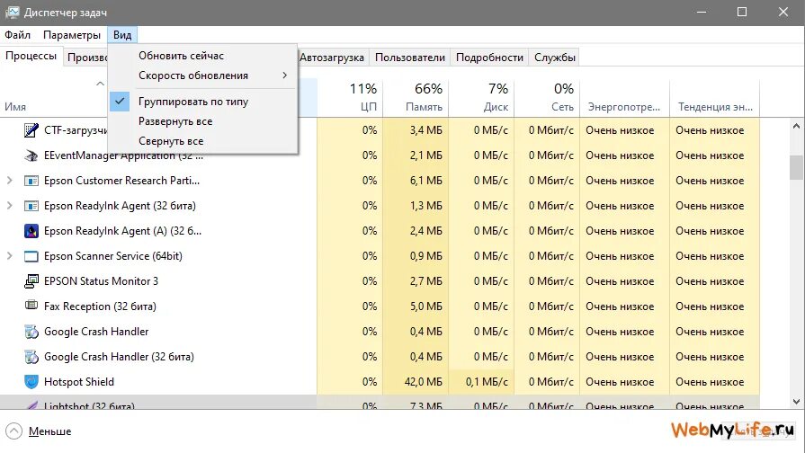Choose Свернуть все in the Вид menu
The width and height of the screenshot is (805, 453).
[x=171, y=140]
